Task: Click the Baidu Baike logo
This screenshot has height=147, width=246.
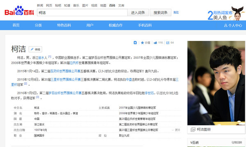Action: coord(19,11)
